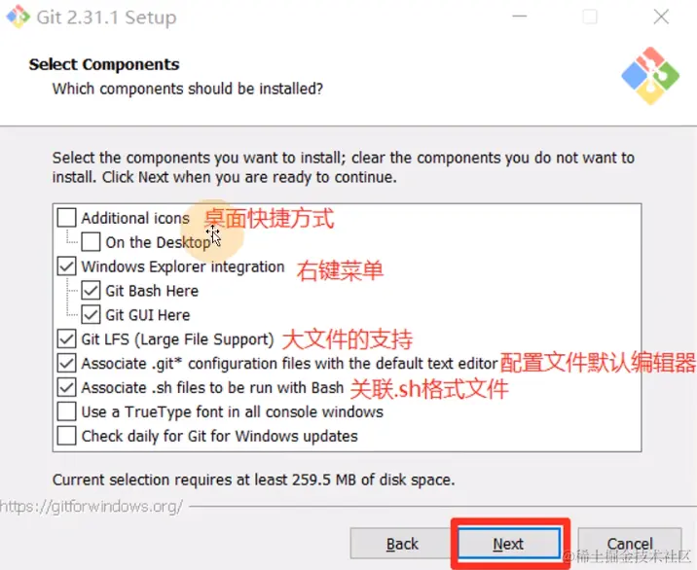Uncheck Associate .sh files with Bash
The width and height of the screenshot is (697, 570).
[66, 387]
